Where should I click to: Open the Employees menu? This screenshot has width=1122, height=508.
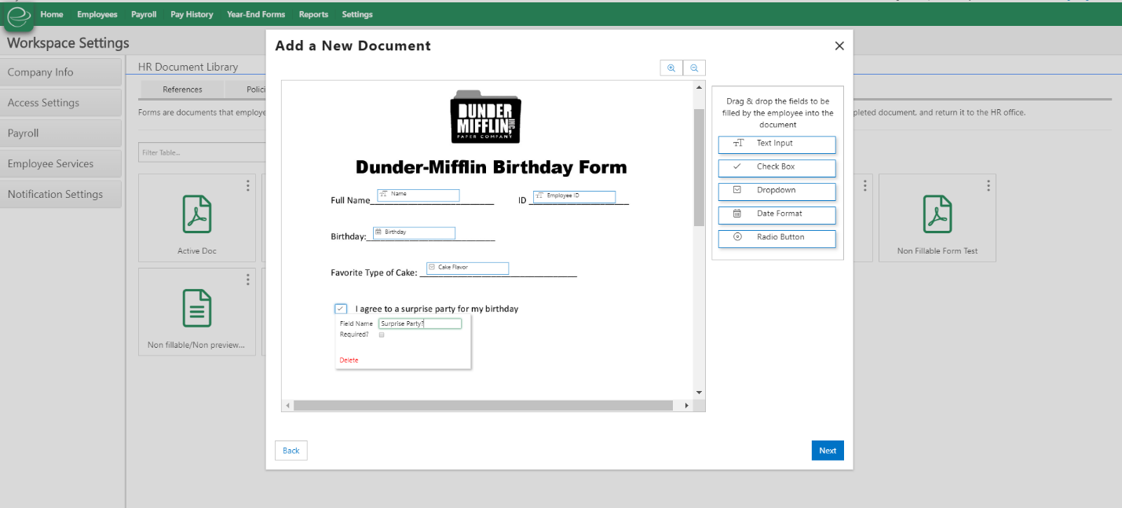(x=97, y=14)
